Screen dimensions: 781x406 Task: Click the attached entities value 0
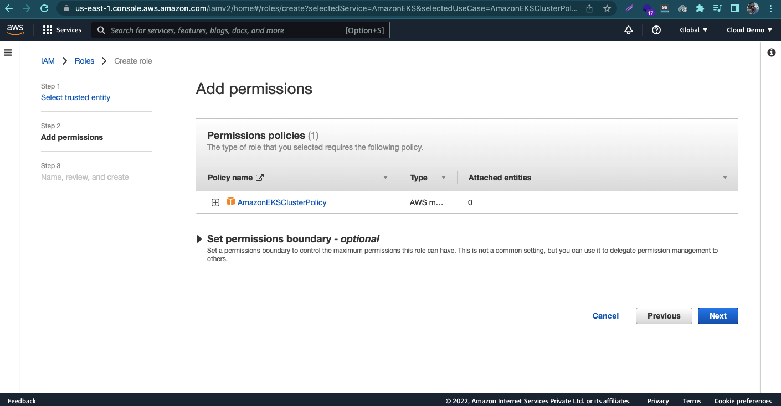(470, 202)
